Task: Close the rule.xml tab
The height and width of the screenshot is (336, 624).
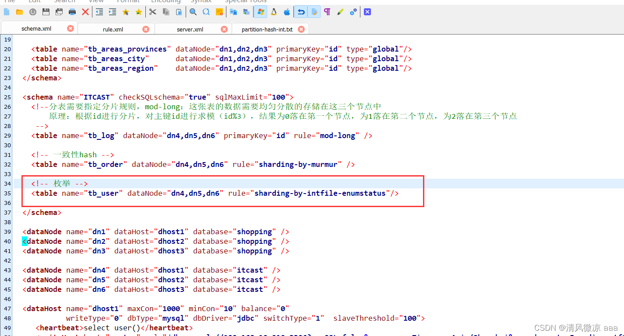Action: click(146, 29)
